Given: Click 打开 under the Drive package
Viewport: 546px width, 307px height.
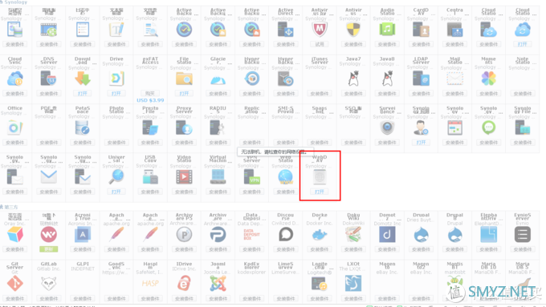Looking at the screenshot, I should pos(116,94).
